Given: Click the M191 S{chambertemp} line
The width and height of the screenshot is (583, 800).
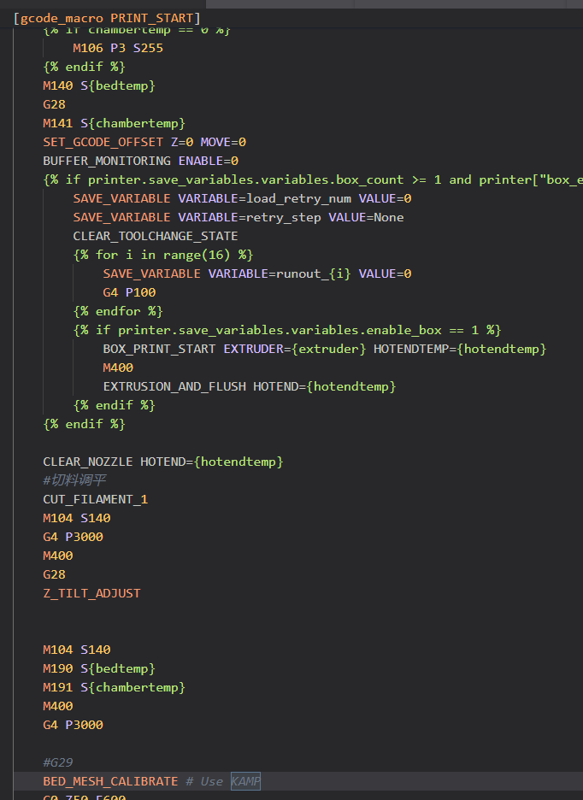Looking at the screenshot, I should pos(114,687).
